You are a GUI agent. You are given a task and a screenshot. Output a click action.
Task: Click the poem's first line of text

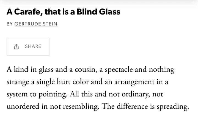[x=90, y=70]
